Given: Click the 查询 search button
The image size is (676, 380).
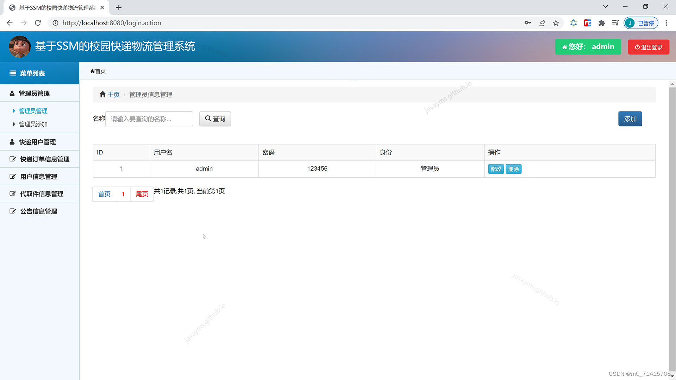Looking at the screenshot, I should pyautogui.click(x=215, y=119).
